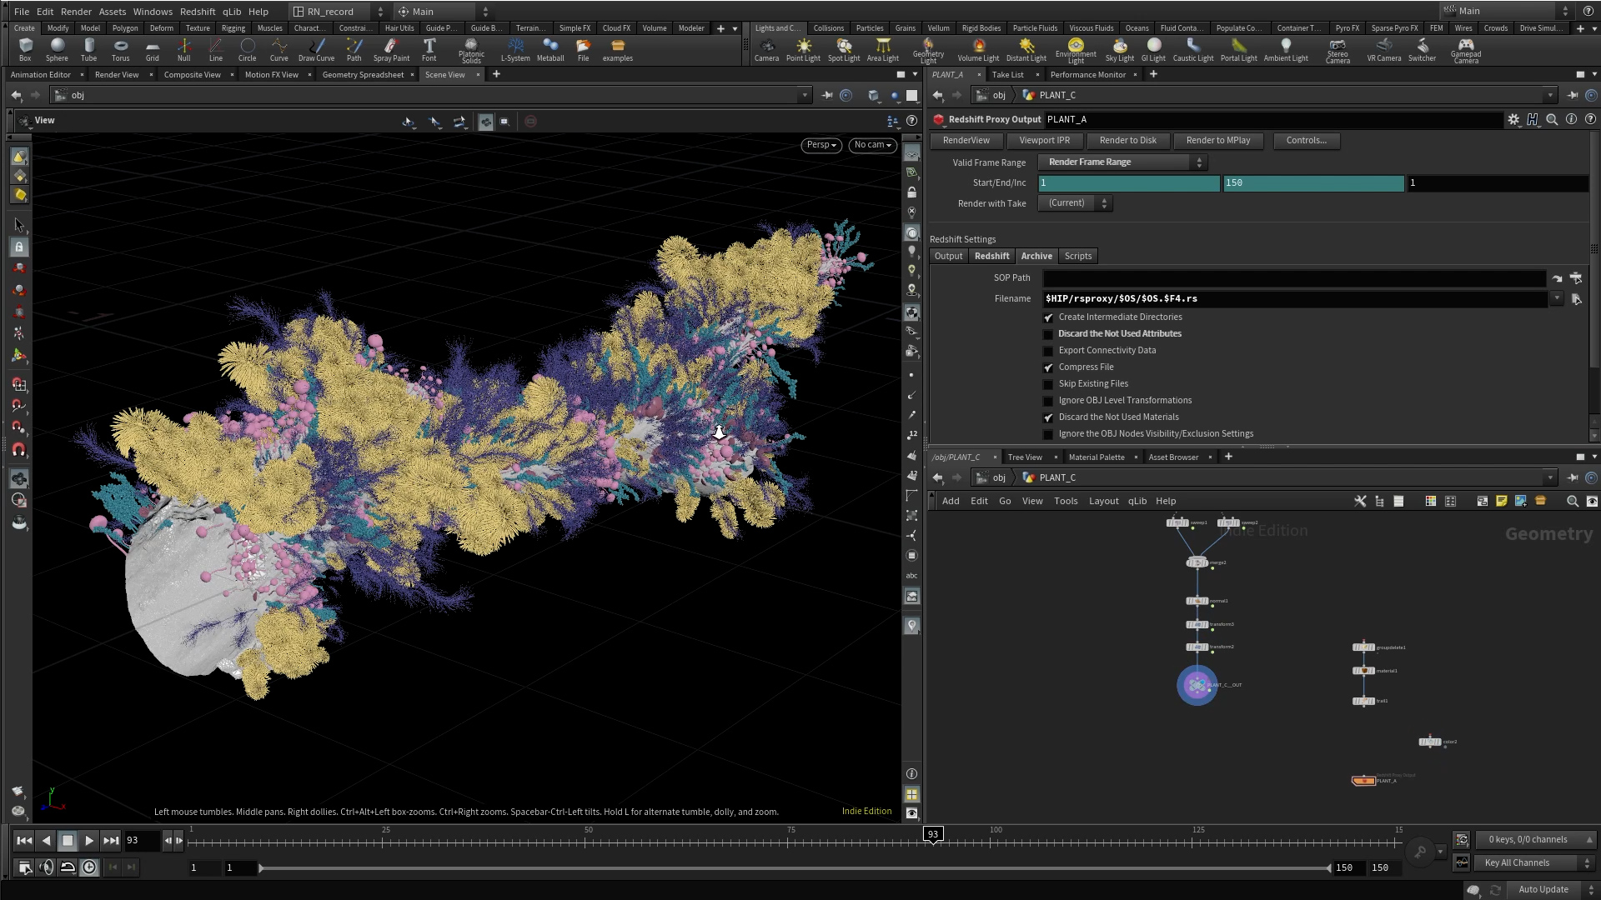The image size is (1601, 900).
Task: Open the No cam camera dropdown
Action: point(872,145)
